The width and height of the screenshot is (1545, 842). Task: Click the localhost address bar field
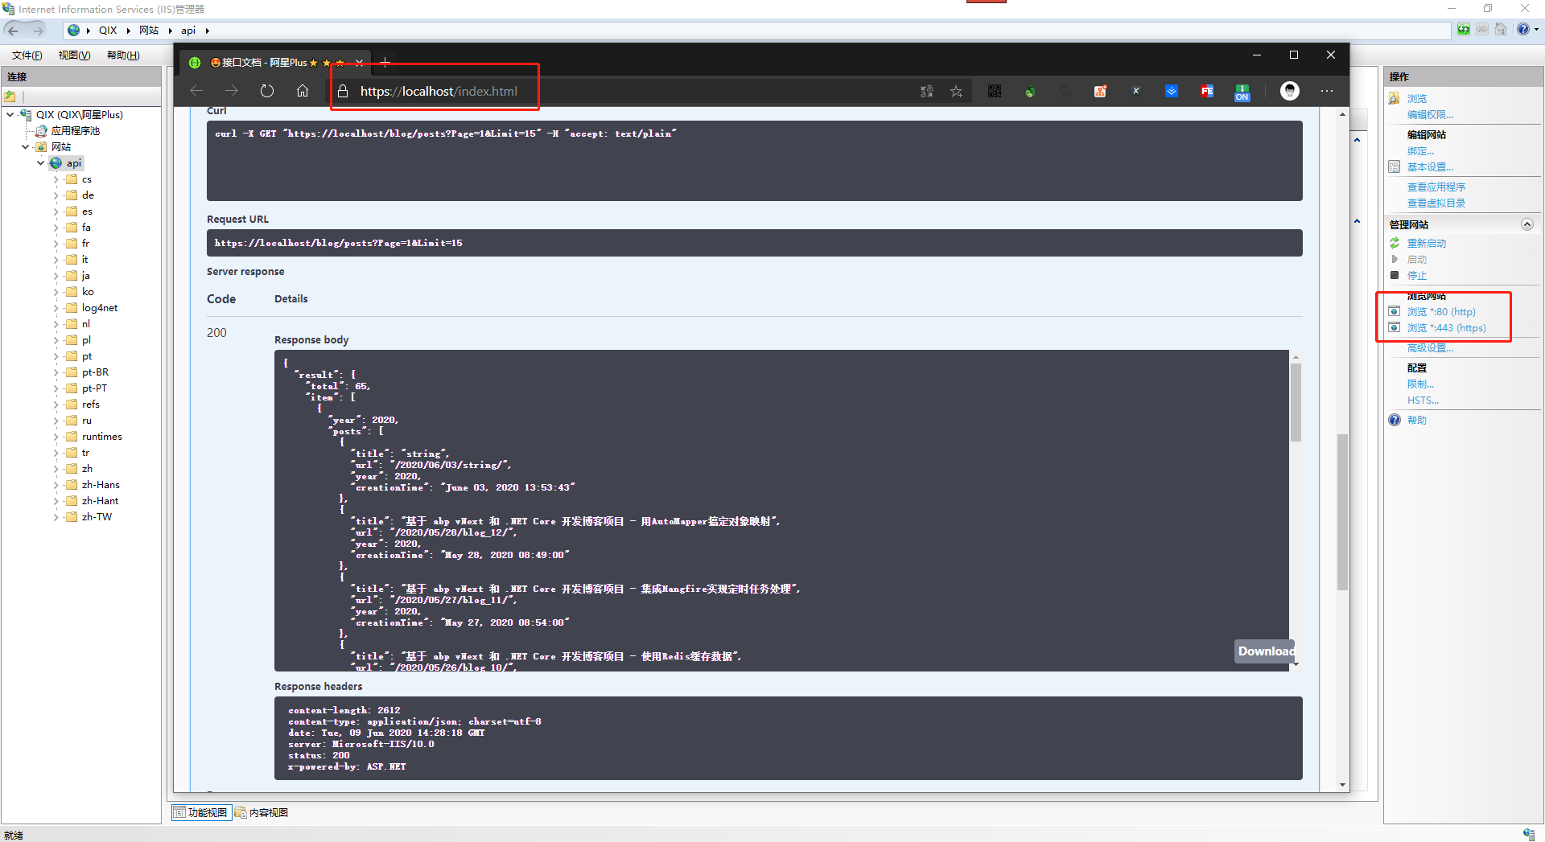(439, 92)
